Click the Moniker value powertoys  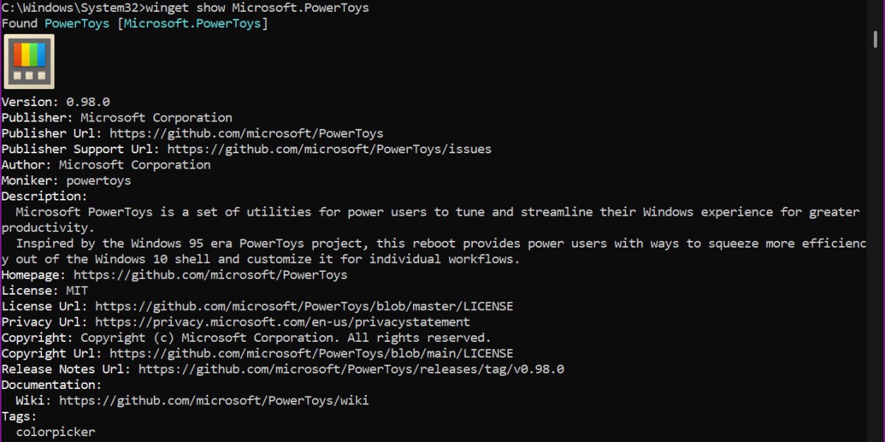pyautogui.click(x=98, y=180)
